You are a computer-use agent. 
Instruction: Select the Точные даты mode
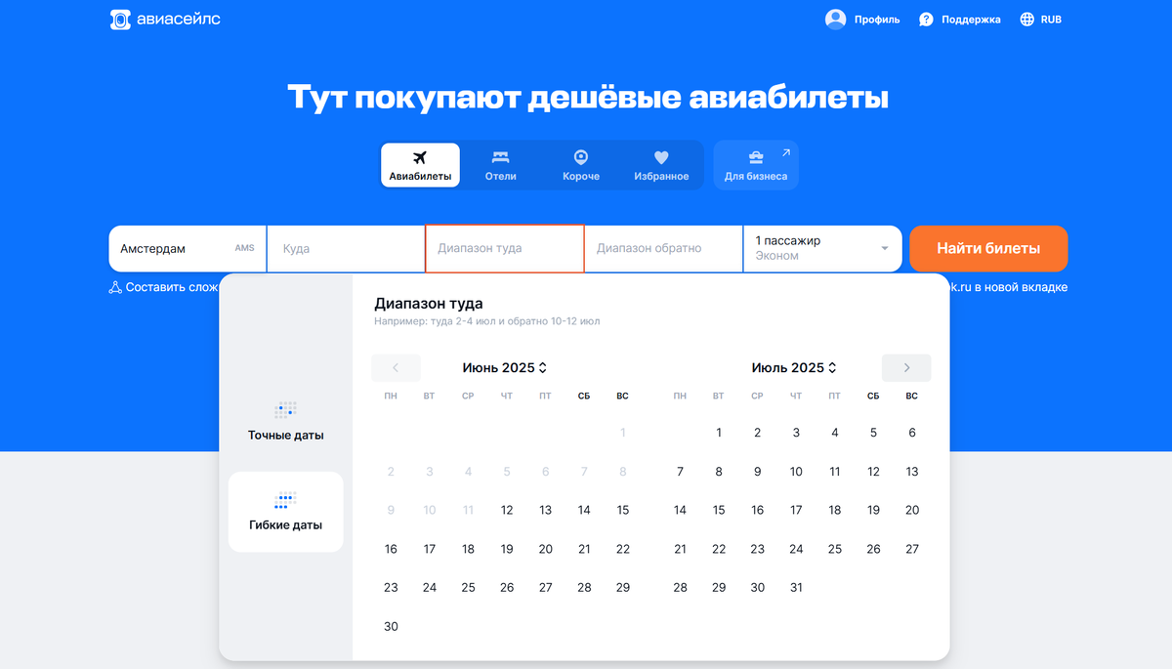[x=286, y=421]
